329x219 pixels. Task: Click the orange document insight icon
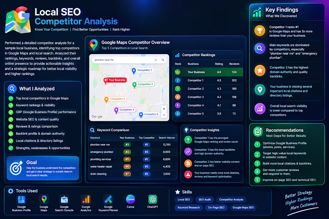(x=188, y=163)
